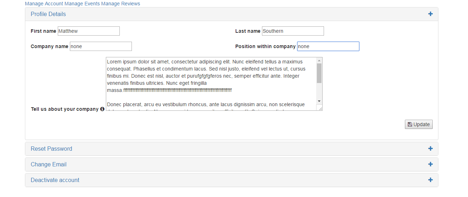Click the Update button
This screenshot has height=197, width=468.
pyautogui.click(x=419, y=124)
